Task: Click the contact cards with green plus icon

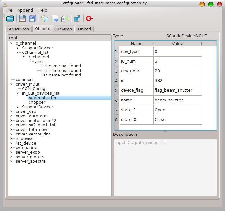Action: click(65, 18)
